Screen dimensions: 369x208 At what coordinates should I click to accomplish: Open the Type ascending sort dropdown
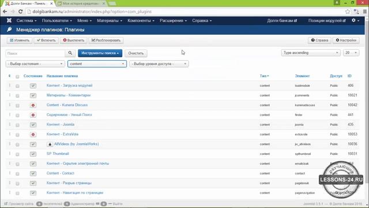coord(311,53)
